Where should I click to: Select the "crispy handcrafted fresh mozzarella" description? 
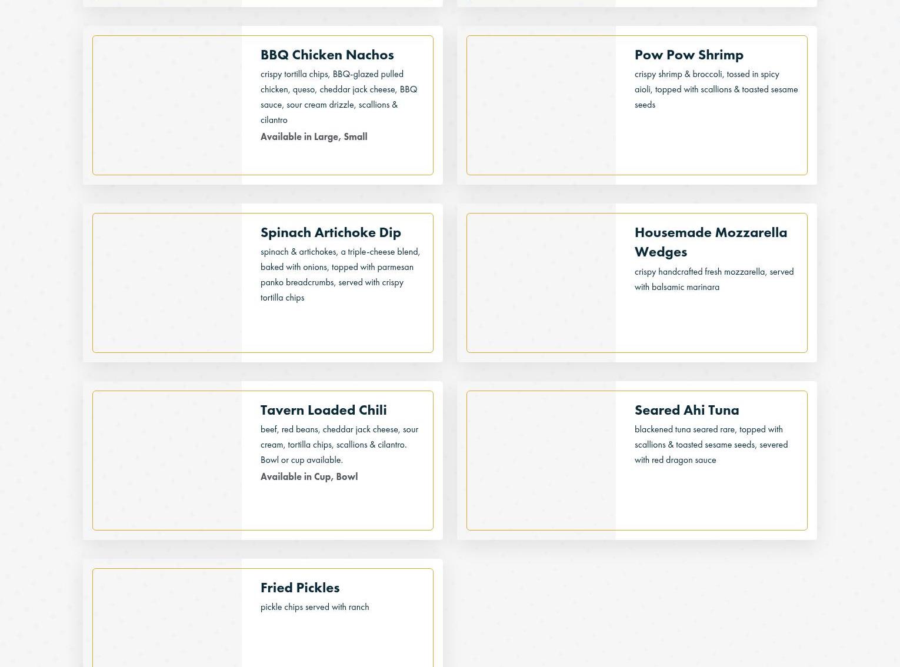tap(714, 279)
